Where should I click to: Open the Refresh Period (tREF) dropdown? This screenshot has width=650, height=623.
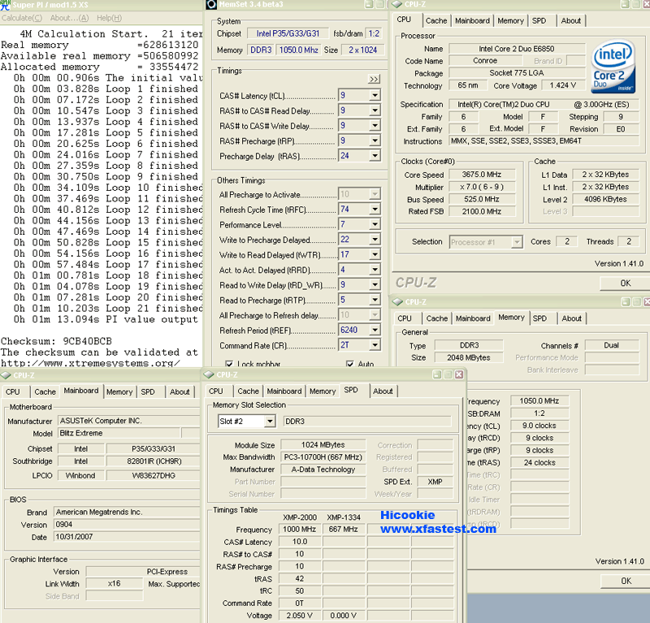click(375, 330)
